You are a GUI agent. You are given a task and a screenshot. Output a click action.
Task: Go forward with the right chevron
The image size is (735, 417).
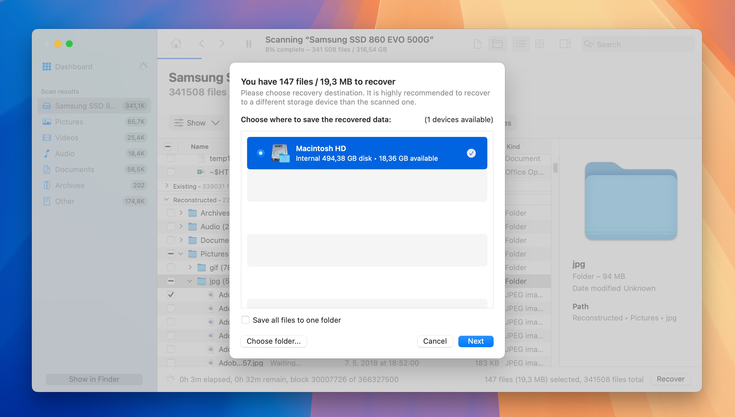pyautogui.click(x=222, y=44)
